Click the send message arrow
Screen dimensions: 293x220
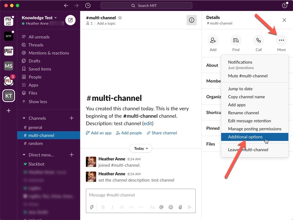pyautogui.click(x=189, y=207)
